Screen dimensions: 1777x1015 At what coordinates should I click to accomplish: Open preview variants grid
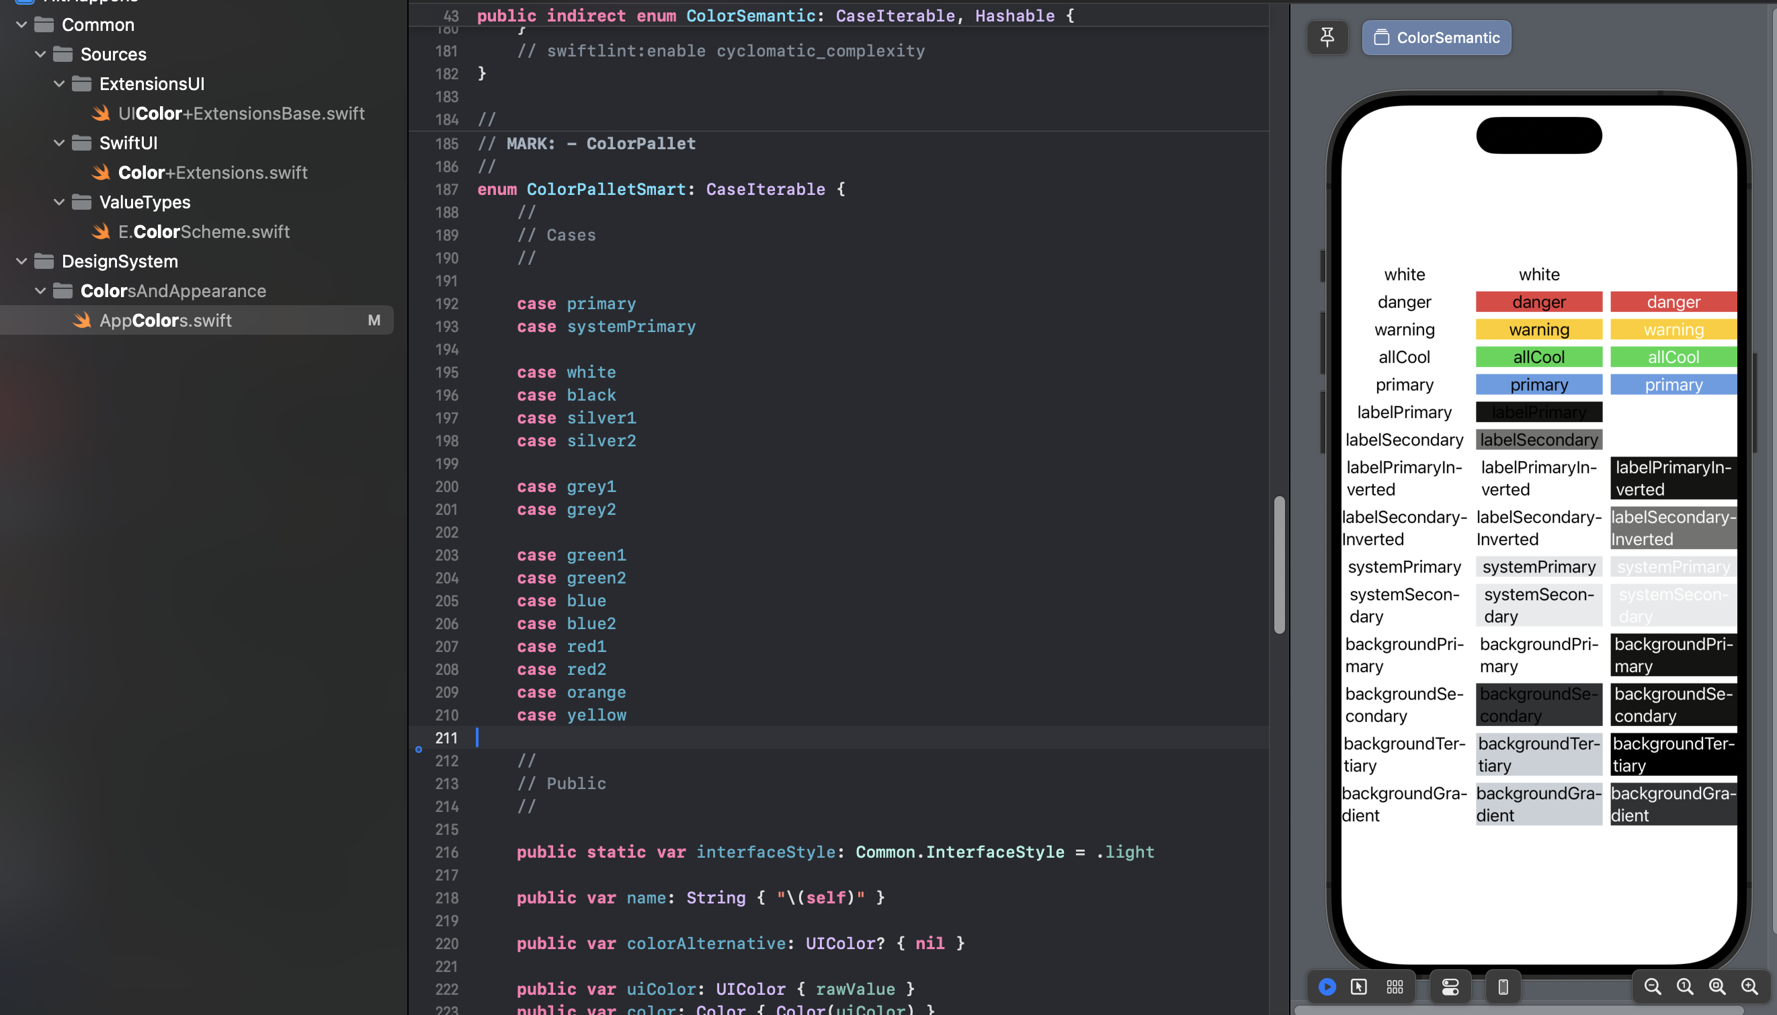[1395, 986]
